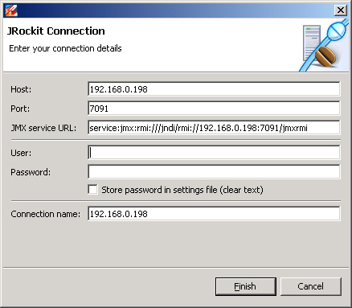Click the Password input field
The height and width of the screenshot is (308, 352).
214,172
